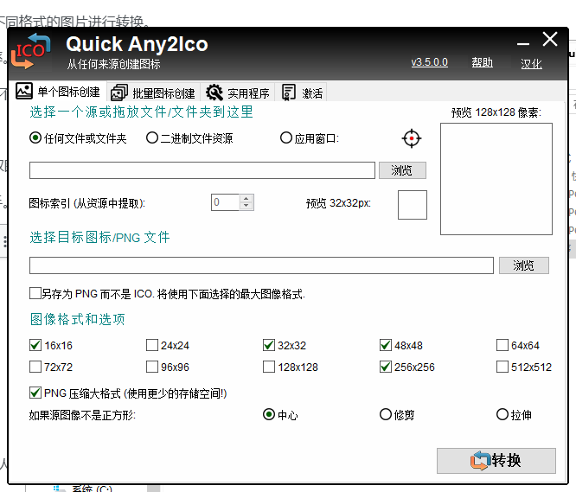
Task: Check the 128x128 size checkbox
Action: point(269,367)
